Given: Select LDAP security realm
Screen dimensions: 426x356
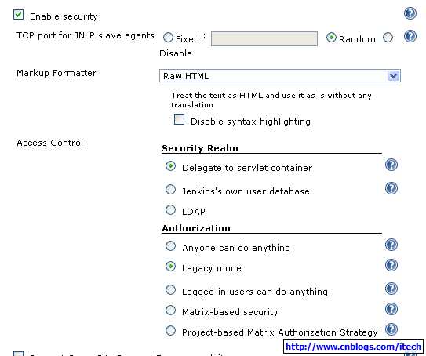Looking at the screenshot, I should click(x=170, y=209).
